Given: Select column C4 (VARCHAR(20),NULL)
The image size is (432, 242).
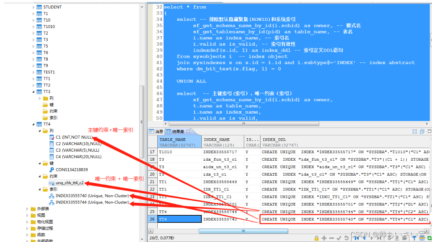Looking at the screenshot, I should (x=78, y=157).
